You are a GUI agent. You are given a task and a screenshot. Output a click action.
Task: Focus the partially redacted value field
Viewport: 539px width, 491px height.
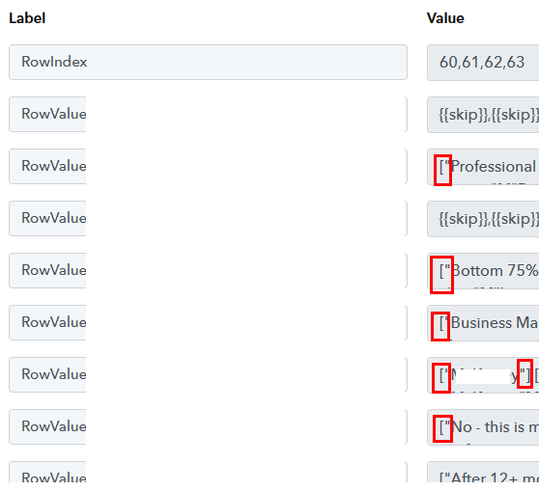point(483,375)
